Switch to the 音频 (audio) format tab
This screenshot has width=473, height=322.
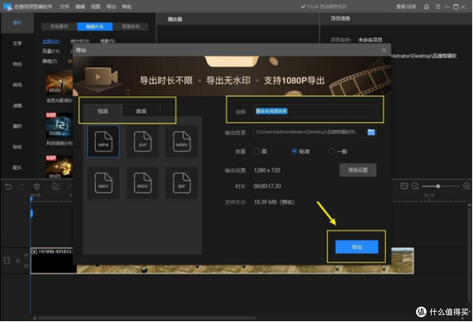(x=141, y=111)
